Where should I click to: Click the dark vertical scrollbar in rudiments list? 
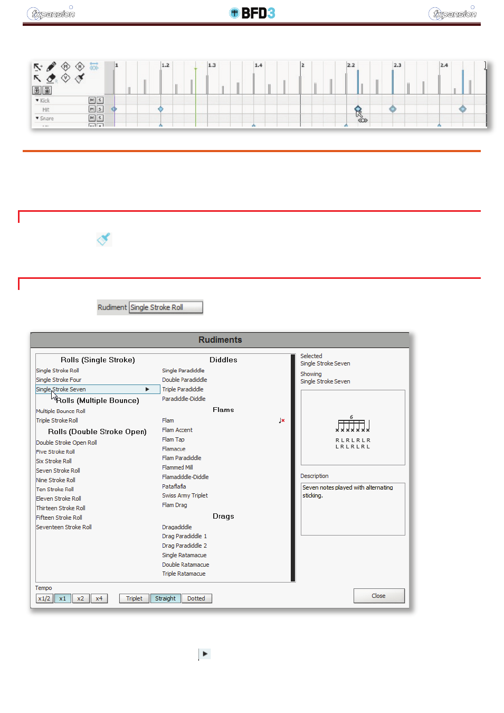click(293, 468)
